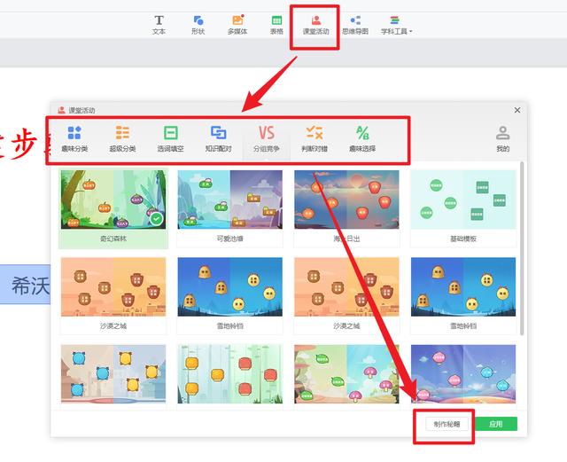Viewport: 567px width, 462px height.
Task: Choose the 沙漠之城 template below 海上日出
Action: click(346, 295)
